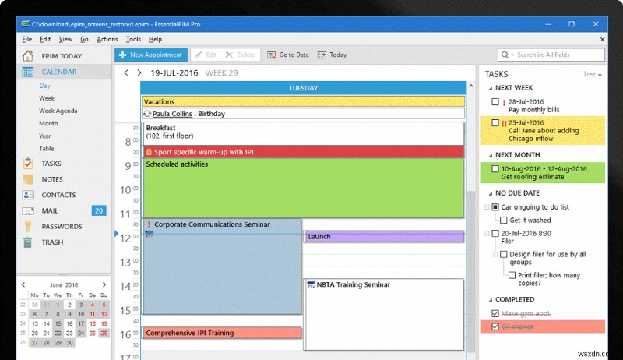This screenshot has height=360, width=623.
Task: Check the Pay monthly bills task
Action: click(495, 102)
